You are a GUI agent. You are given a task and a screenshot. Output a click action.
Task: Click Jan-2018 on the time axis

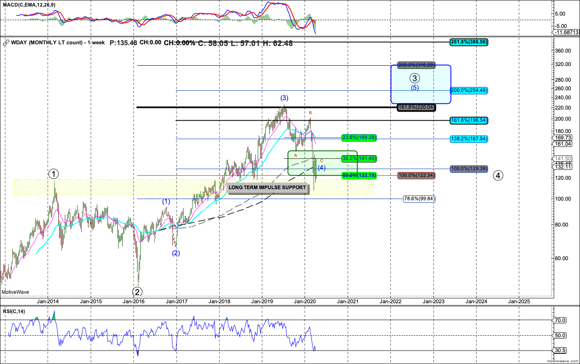point(219,301)
